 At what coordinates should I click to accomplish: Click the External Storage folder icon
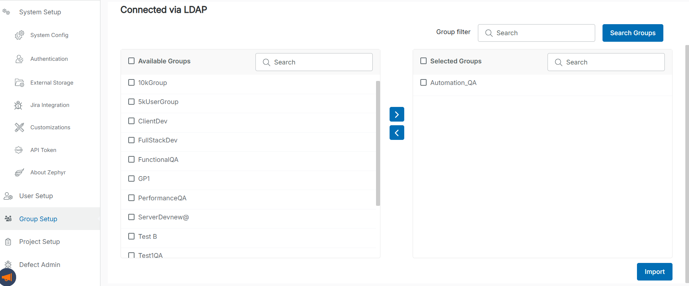pos(19,83)
